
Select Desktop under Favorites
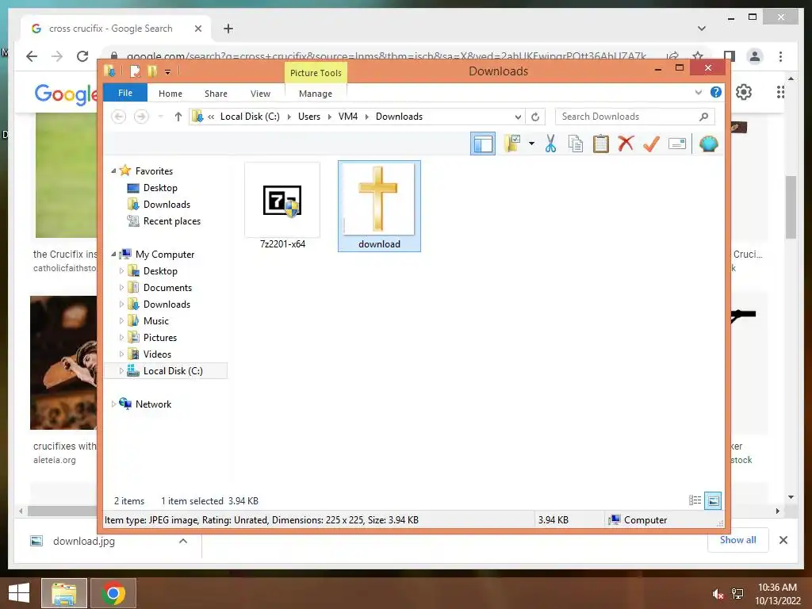click(x=160, y=187)
